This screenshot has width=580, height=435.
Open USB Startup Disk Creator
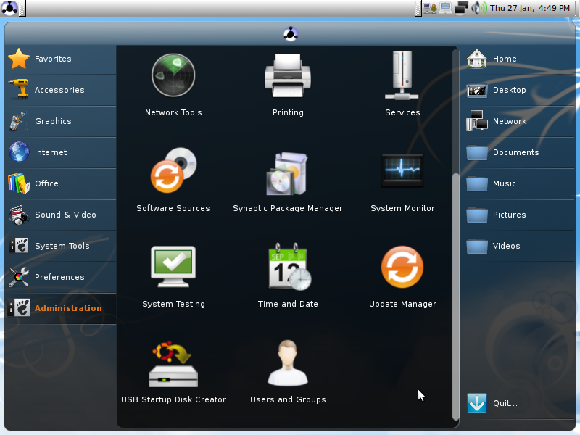173,365
